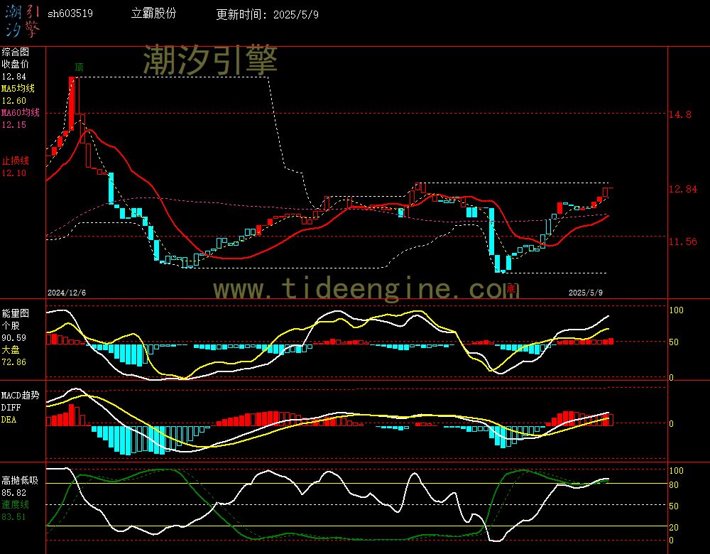Click the stop-loss value 12.10
The height and width of the screenshot is (554, 710).
coord(14,173)
